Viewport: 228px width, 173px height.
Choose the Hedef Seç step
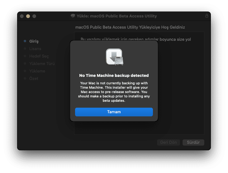coord(39,56)
